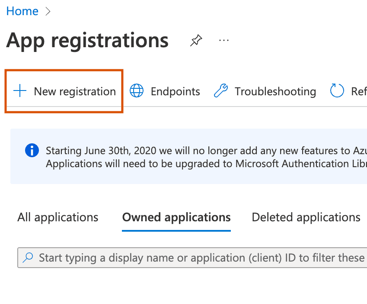The image size is (367, 304).
Task: Click the info icon in the notification banner
Action: tap(32, 150)
